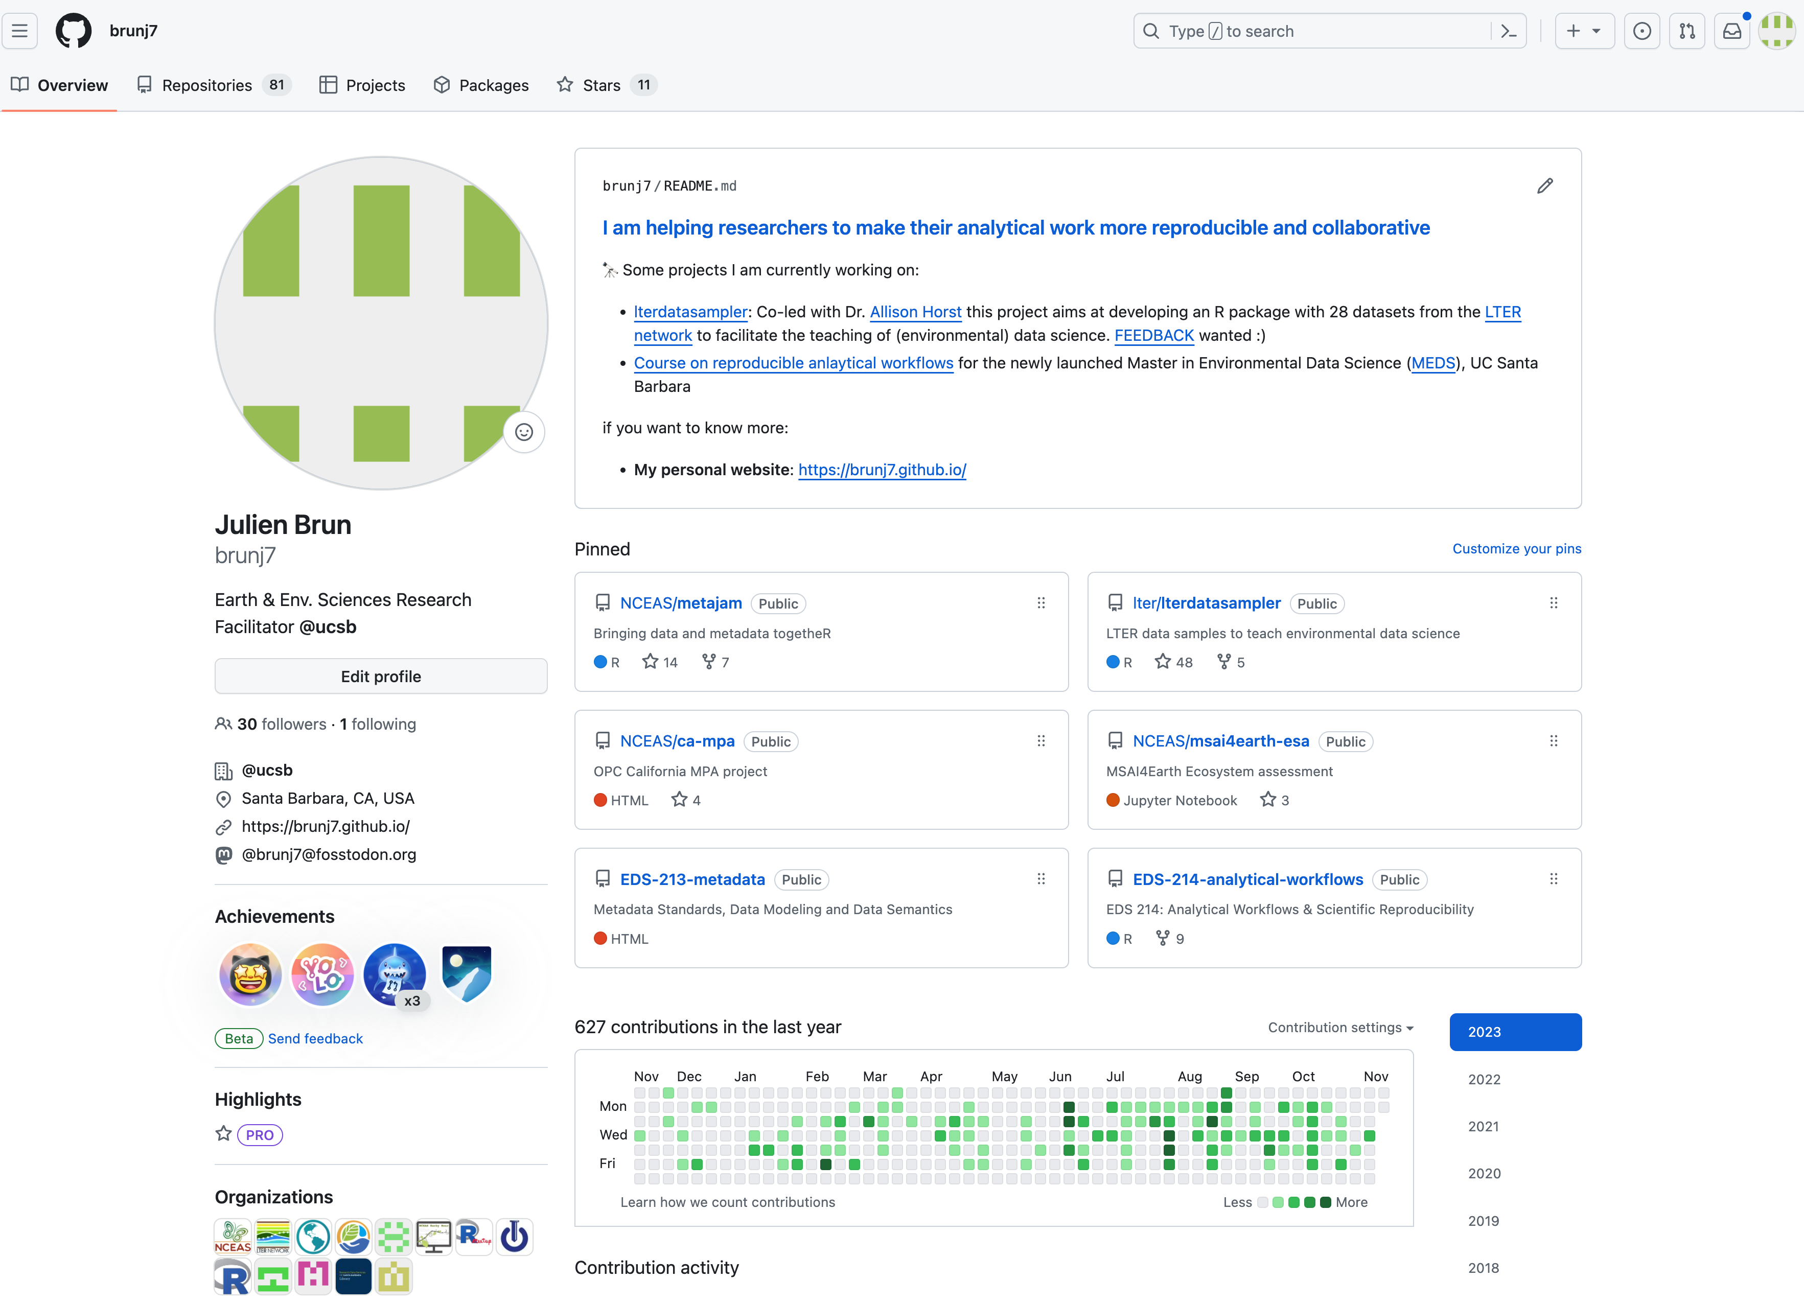Click the YOLO achievement badge
The width and height of the screenshot is (1804, 1304).
(322, 974)
